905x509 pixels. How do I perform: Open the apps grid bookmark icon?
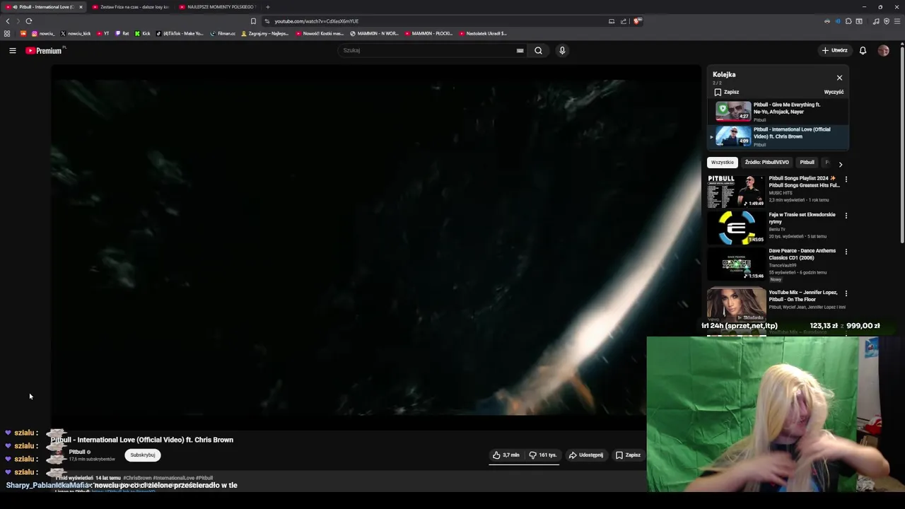7,33
